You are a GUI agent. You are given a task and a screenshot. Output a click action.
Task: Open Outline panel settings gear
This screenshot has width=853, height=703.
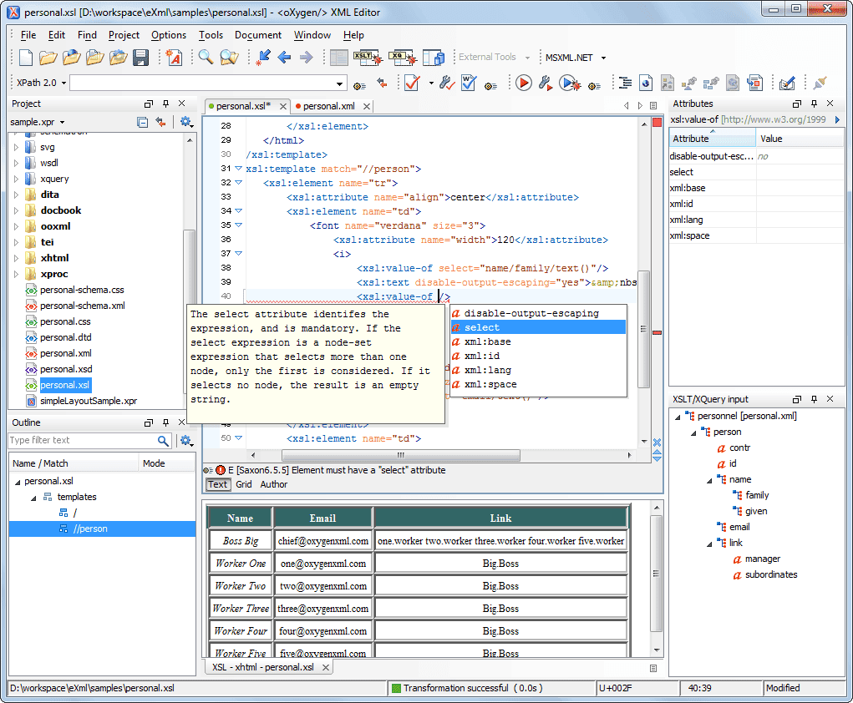(x=186, y=441)
